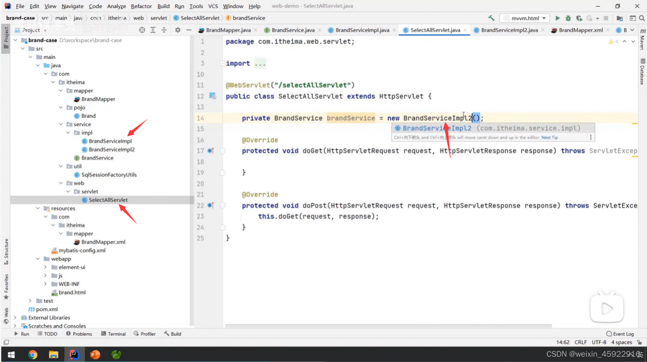Build project using the hammer icon
The height and width of the screenshot is (362, 647).
pyautogui.click(x=491, y=18)
